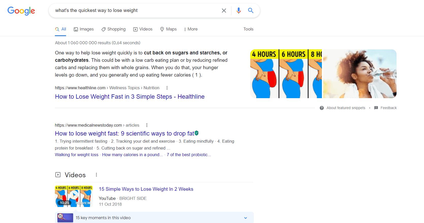This screenshot has width=424, height=223.
Task: Click the Videos section play icon
Action: [58, 175]
